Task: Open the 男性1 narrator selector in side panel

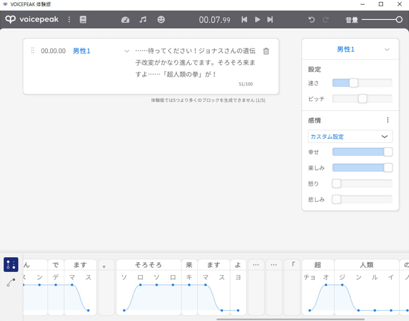Action: [350, 50]
